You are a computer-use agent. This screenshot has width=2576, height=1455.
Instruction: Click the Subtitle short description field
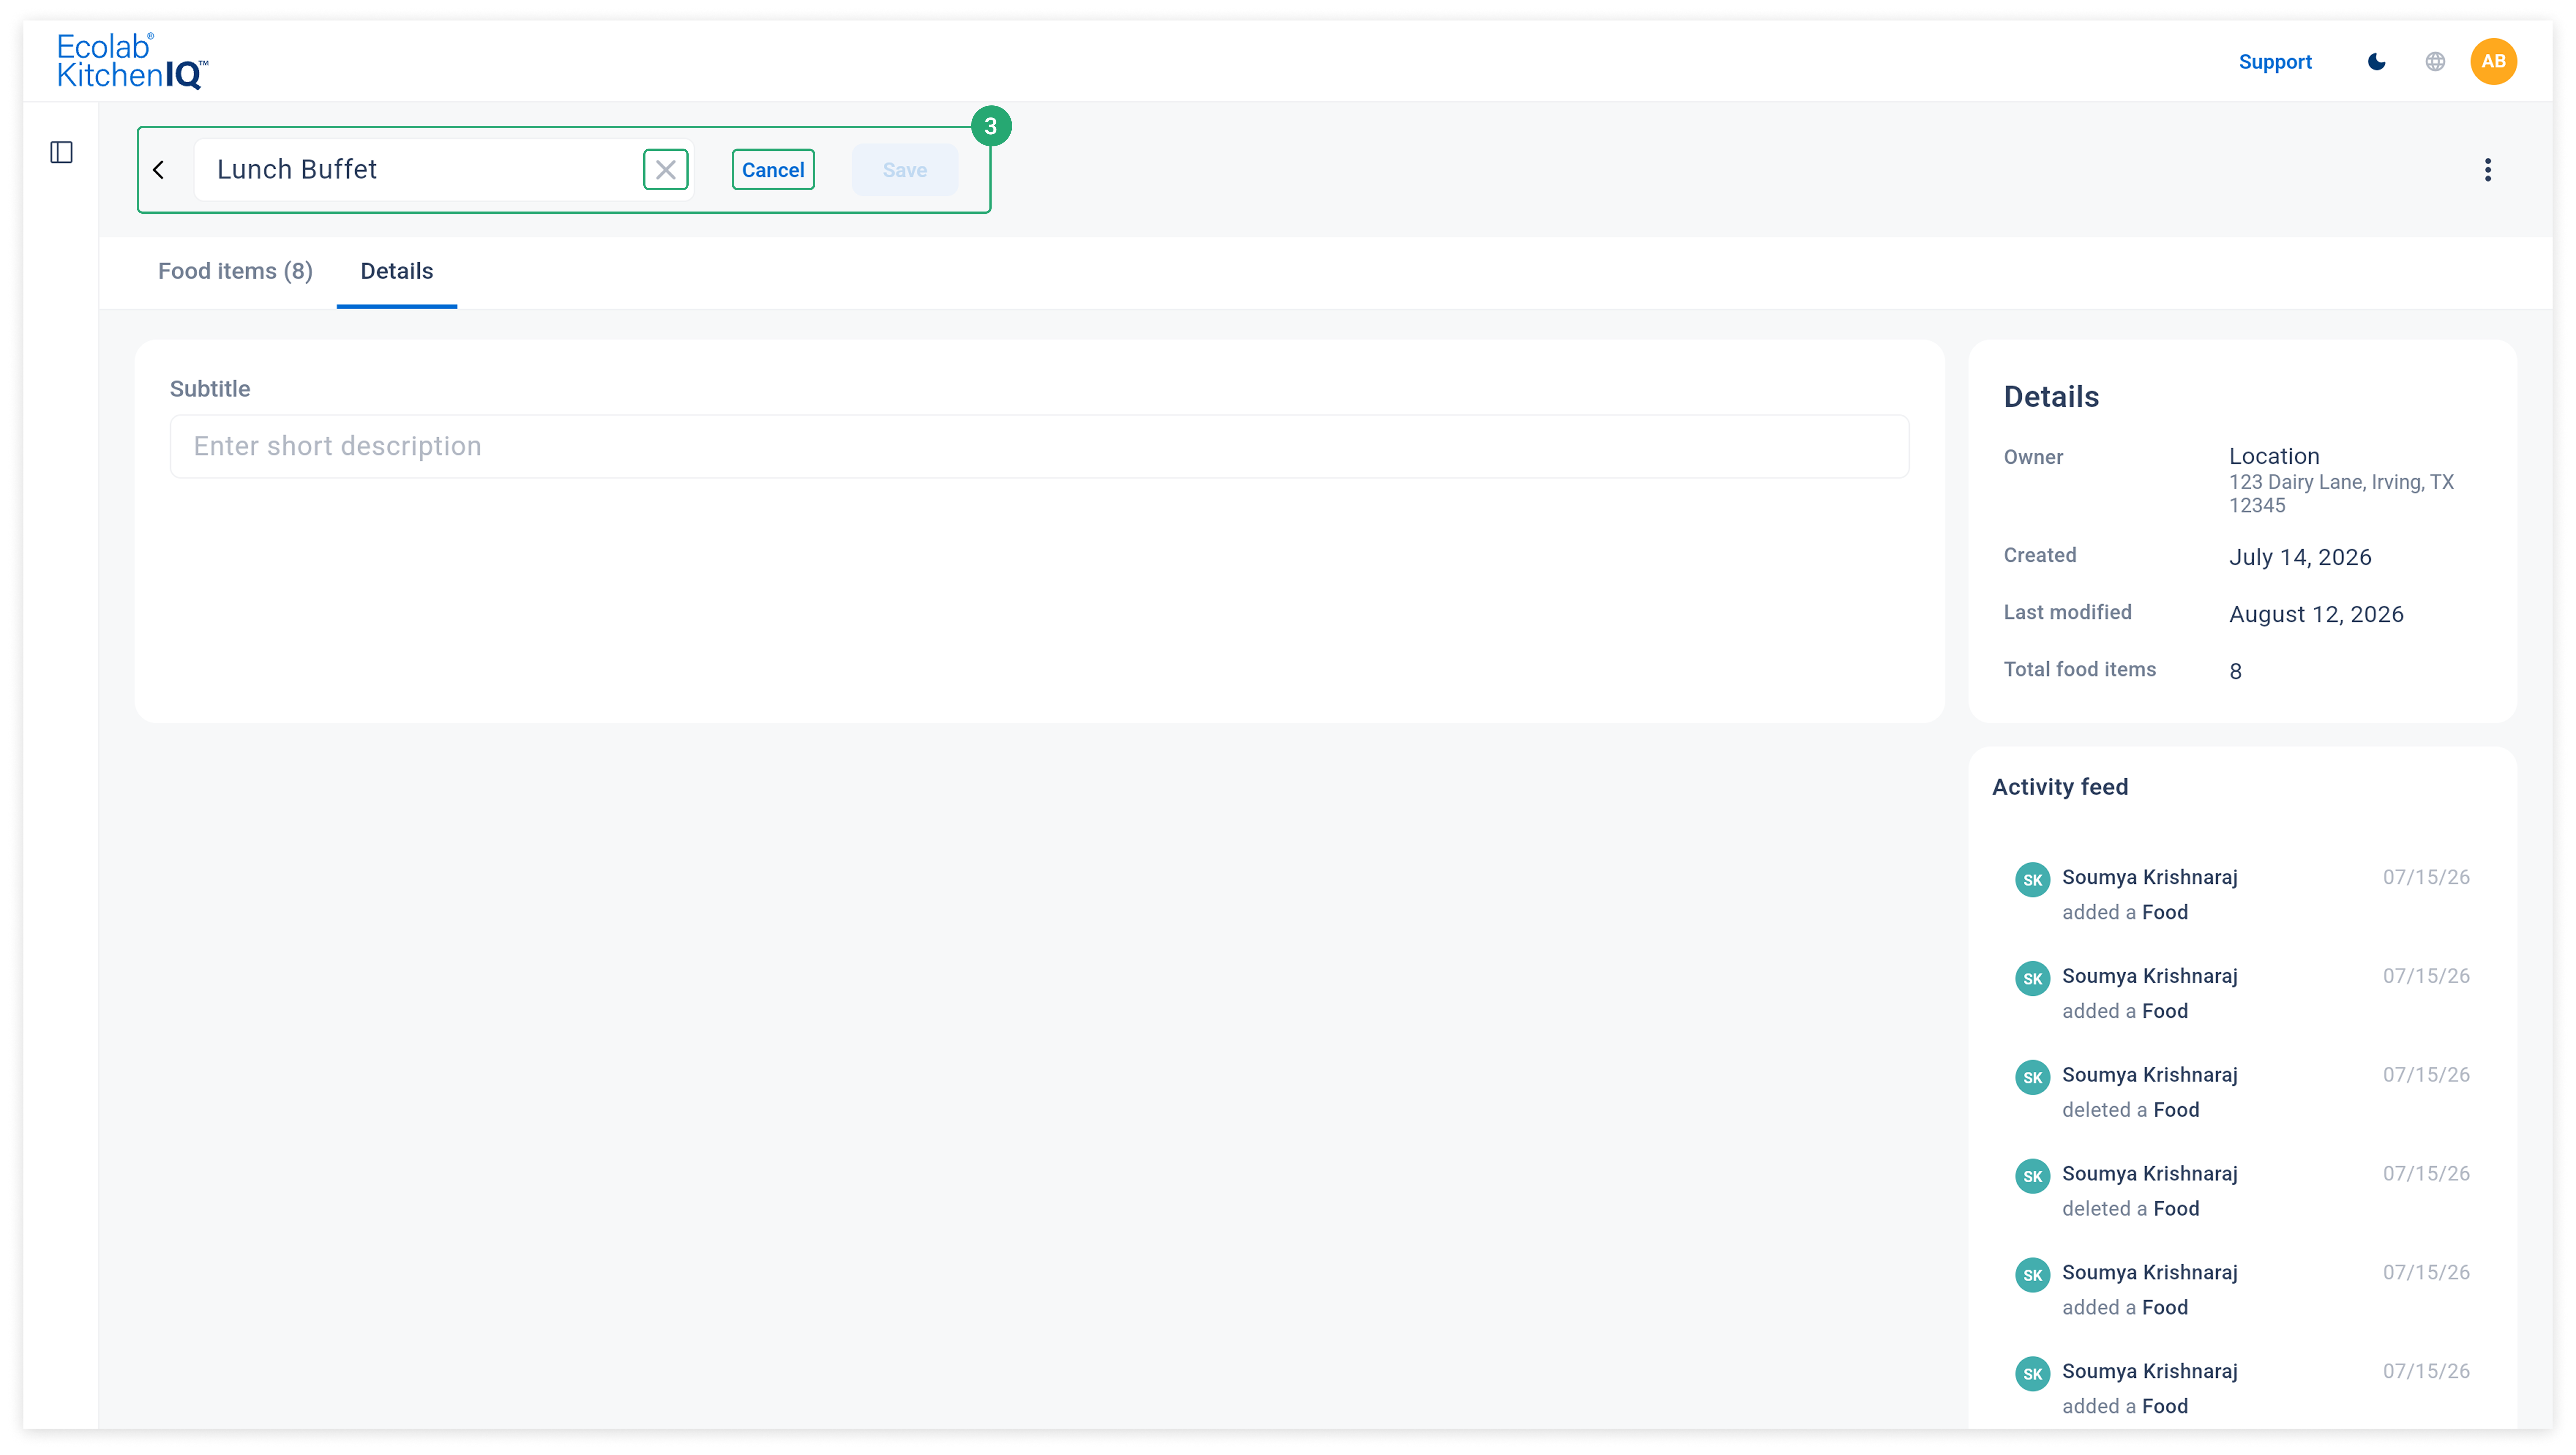coord(1039,446)
